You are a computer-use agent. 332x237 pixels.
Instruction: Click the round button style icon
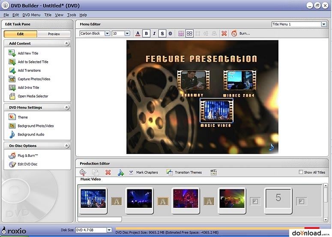click(x=170, y=33)
